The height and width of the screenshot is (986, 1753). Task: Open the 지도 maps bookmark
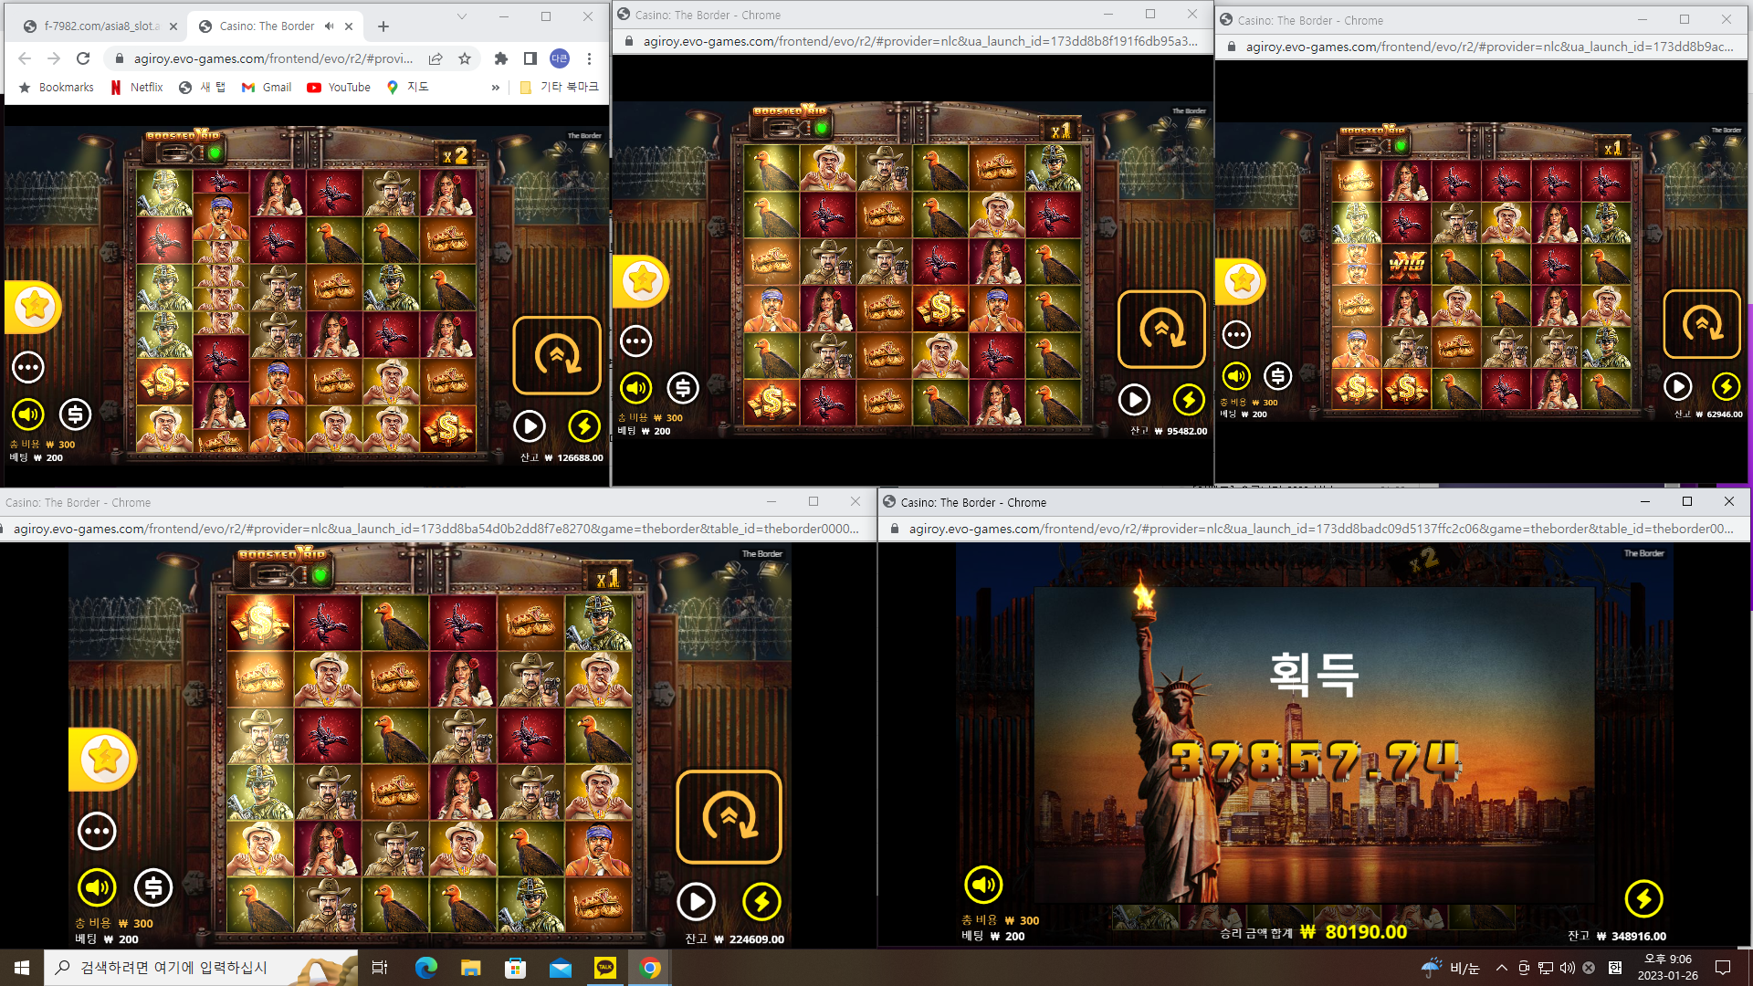pyautogui.click(x=408, y=88)
